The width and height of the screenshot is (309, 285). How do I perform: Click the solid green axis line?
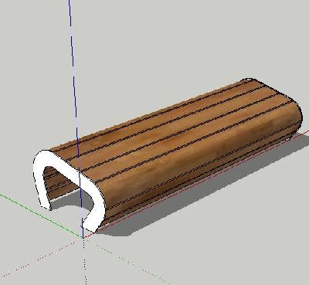point(39,214)
